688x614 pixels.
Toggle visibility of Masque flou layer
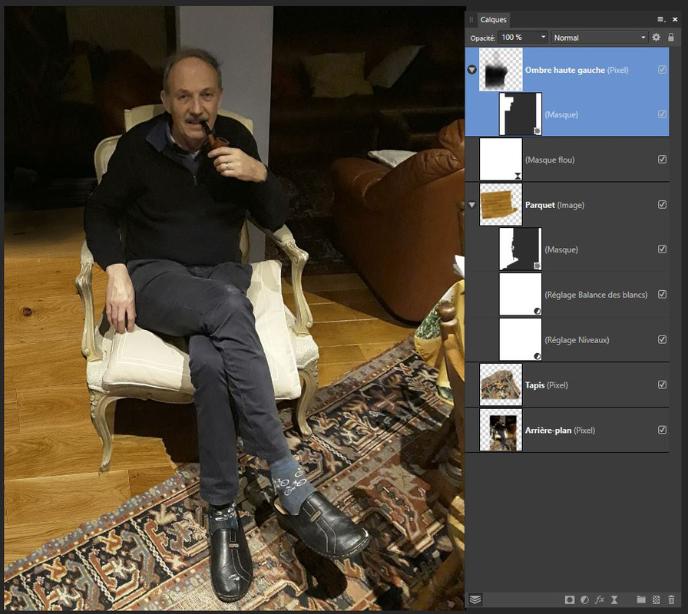point(662,159)
